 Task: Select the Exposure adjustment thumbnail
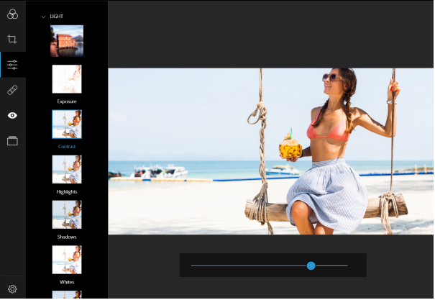pyautogui.click(x=67, y=79)
